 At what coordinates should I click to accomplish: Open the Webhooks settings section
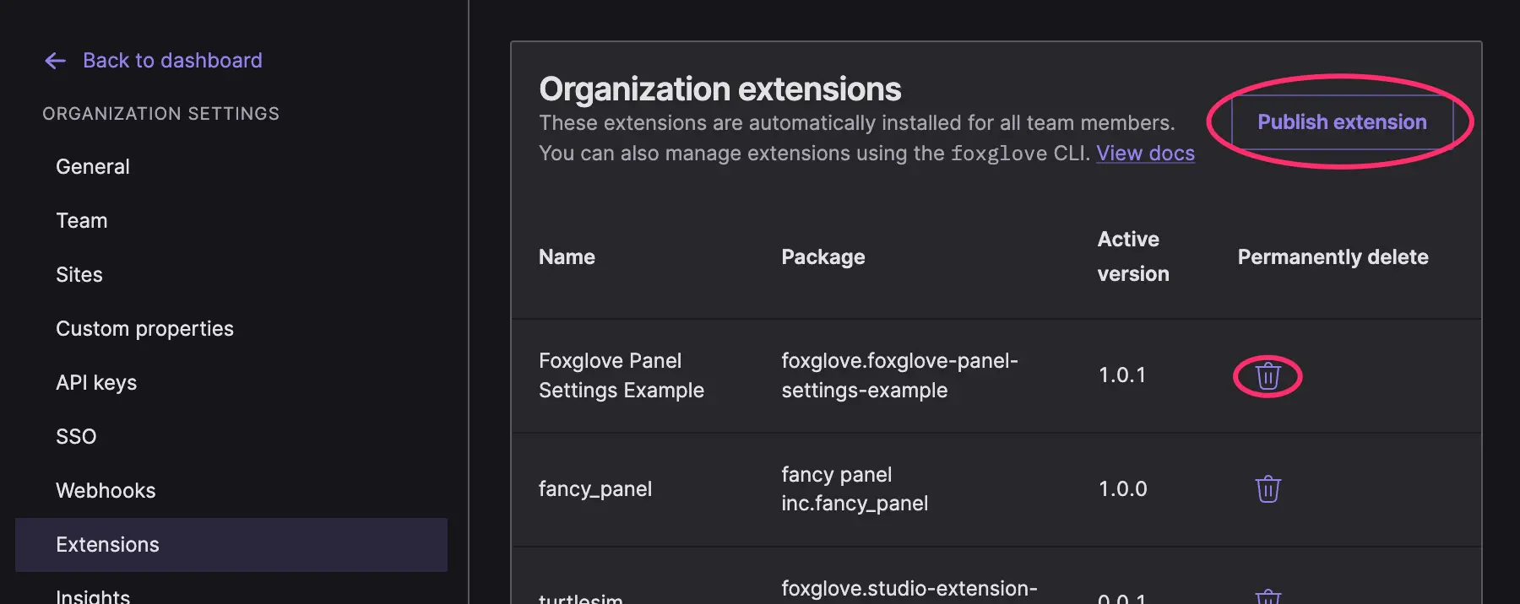[105, 490]
